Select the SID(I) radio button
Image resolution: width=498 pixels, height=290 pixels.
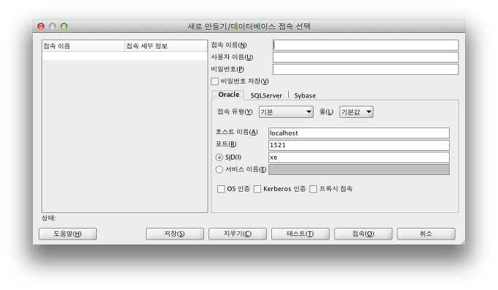point(219,157)
